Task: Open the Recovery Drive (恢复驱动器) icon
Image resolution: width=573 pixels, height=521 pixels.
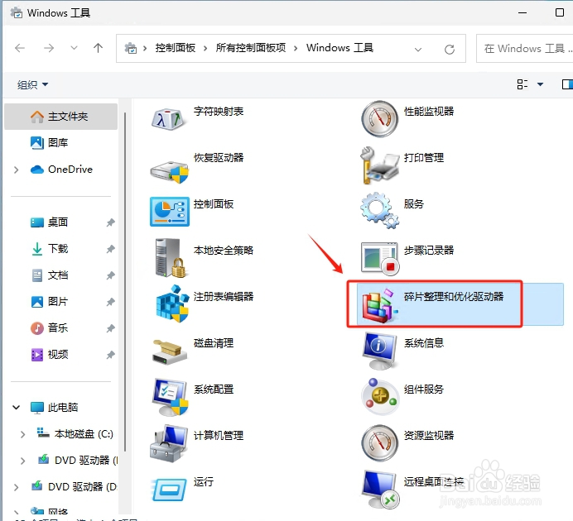Action: [170, 171]
